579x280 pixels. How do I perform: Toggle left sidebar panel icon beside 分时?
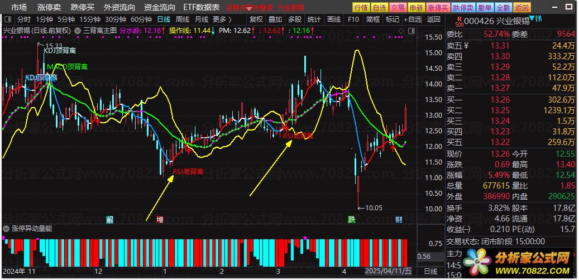[8, 20]
